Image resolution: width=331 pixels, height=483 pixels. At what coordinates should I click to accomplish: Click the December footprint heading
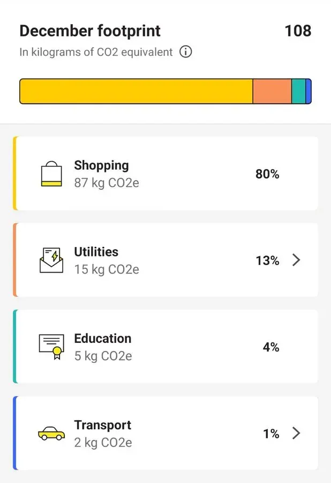point(90,31)
